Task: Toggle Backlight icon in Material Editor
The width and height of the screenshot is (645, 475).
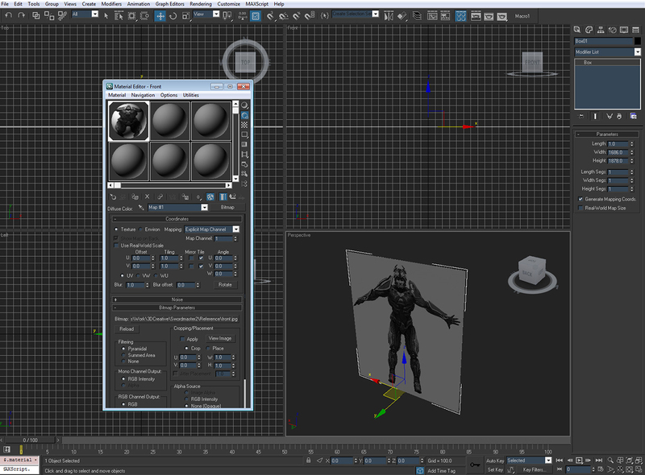Action: (244, 115)
